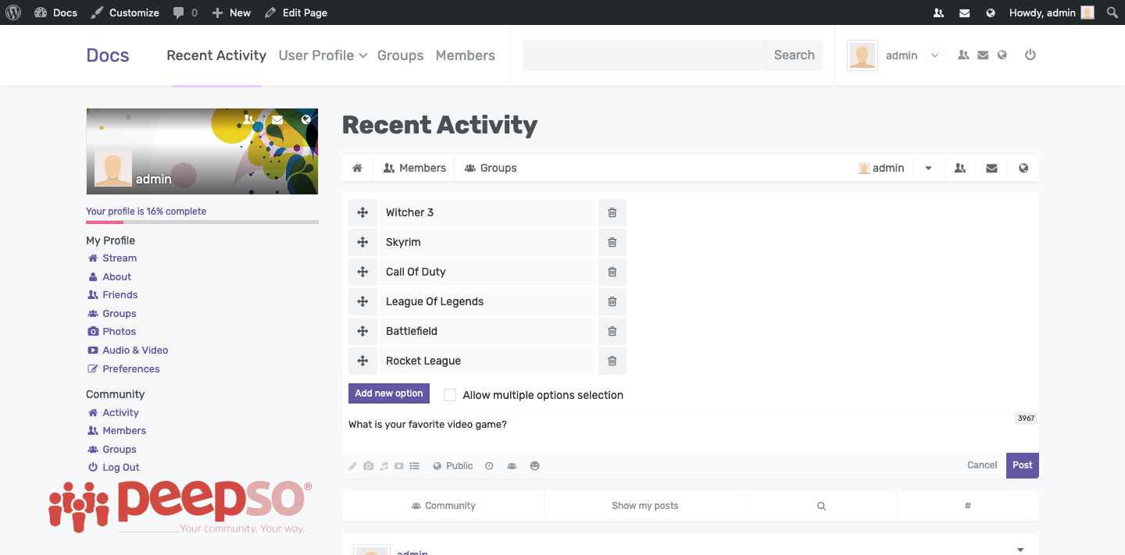The height and width of the screenshot is (555, 1125).
Task: Click move handle for Witcher 3
Action: click(362, 212)
